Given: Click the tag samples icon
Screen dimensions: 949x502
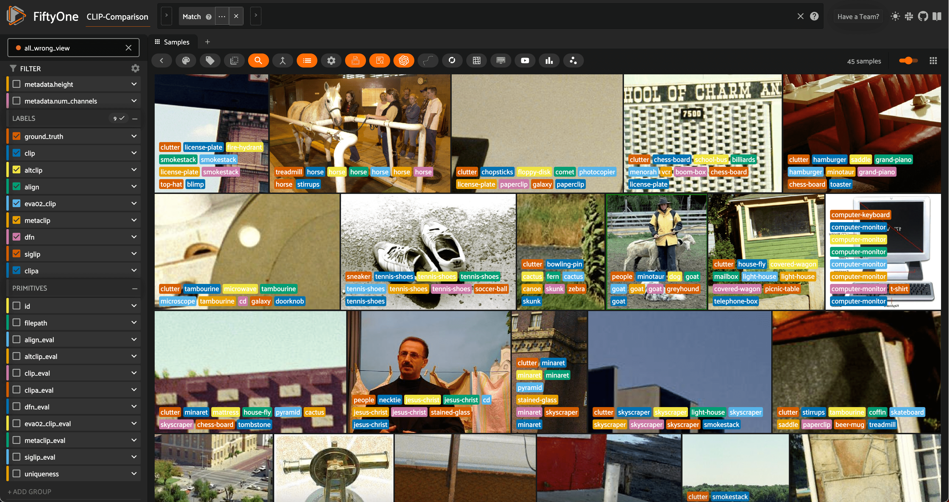Looking at the screenshot, I should click(x=210, y=61).
